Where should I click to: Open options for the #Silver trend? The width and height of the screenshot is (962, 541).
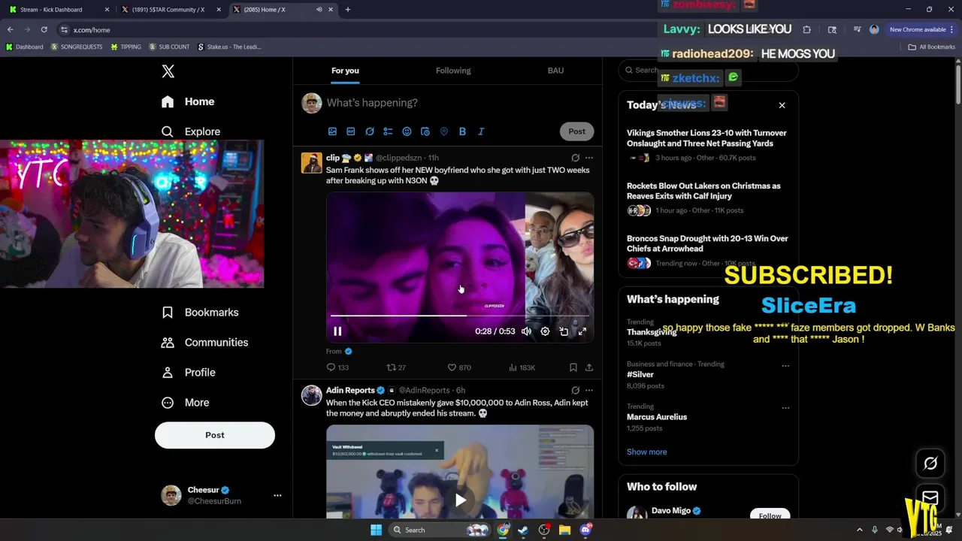coord(785,366)
